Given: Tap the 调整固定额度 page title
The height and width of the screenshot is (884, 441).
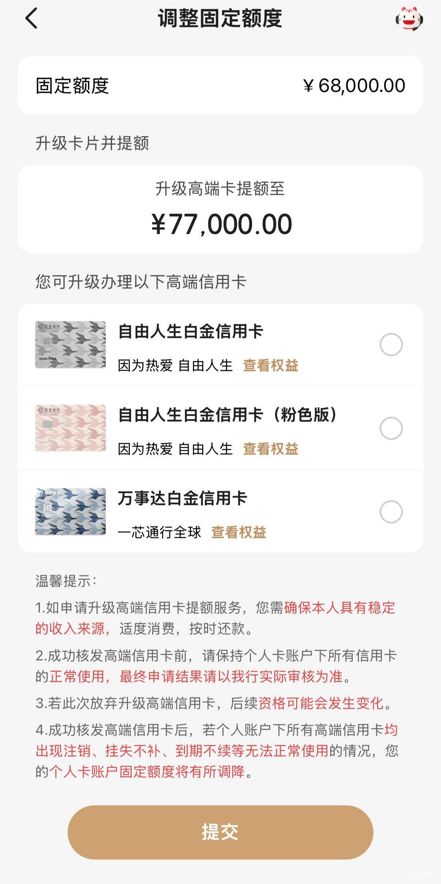Looking at the screenshot, I should 220,18.
